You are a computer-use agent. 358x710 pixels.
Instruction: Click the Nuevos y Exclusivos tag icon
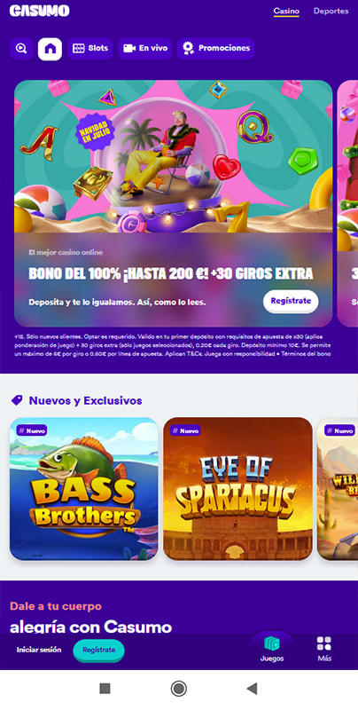click(17, 400)
